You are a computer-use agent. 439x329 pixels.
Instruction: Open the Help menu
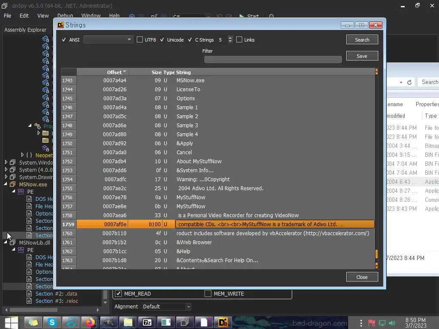(x=114, y=16)
